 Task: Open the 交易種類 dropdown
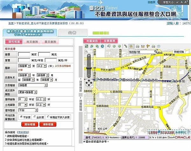point(33,85)
